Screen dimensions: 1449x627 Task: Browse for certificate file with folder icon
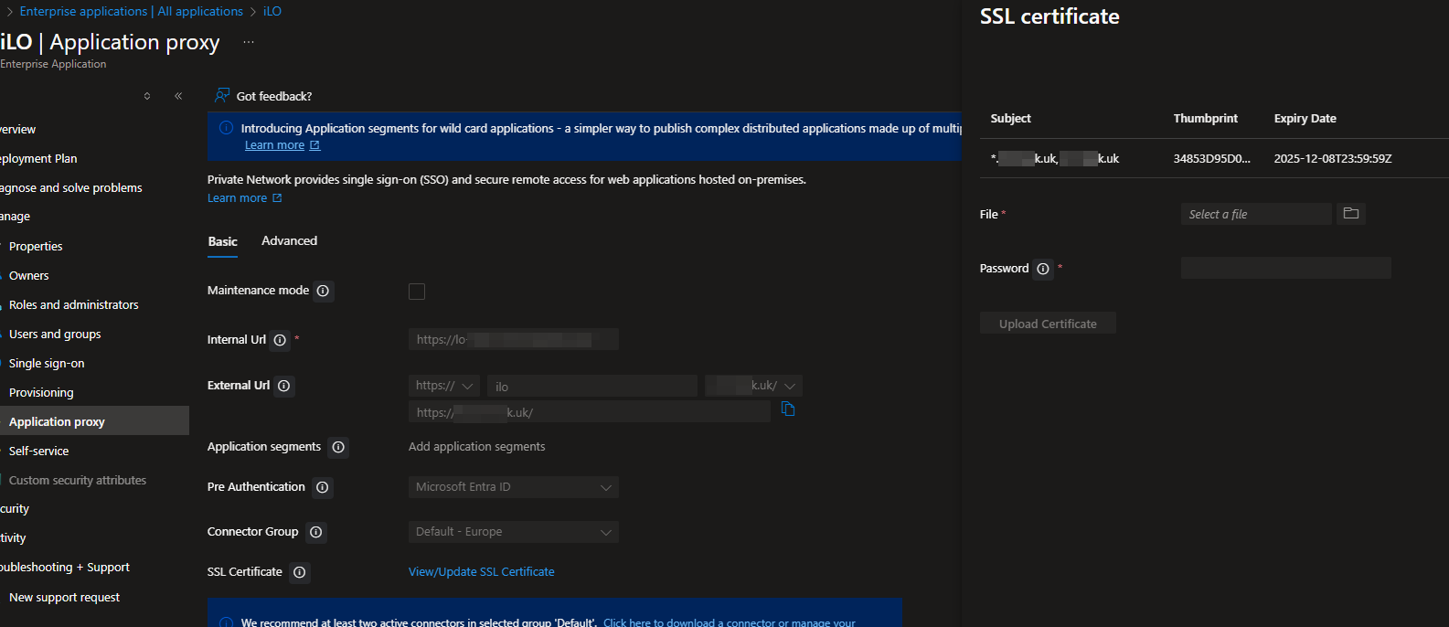click(x=1351, y=214)
